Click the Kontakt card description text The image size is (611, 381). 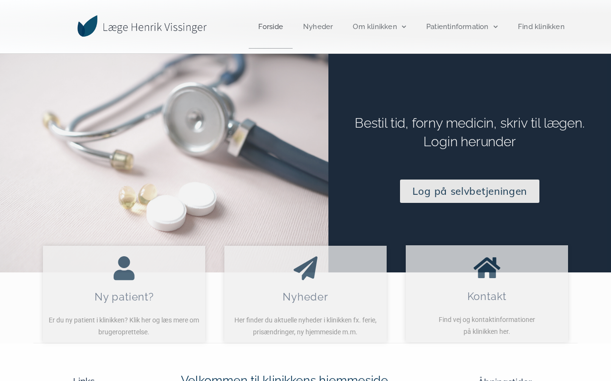click(487, 326)
